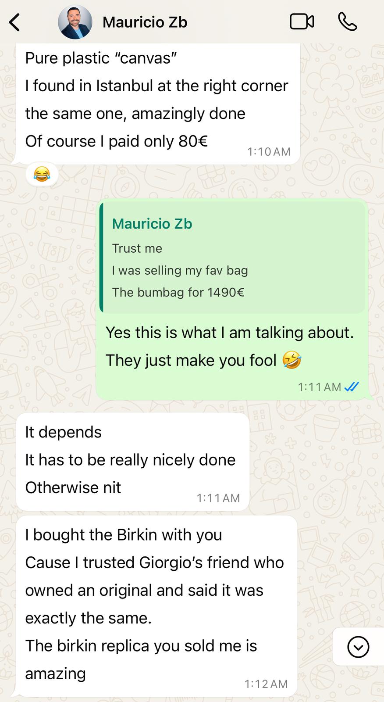Select the 'It depends' message bubble
The height and width of the screenshot is (702, 384).
point(133,462)
